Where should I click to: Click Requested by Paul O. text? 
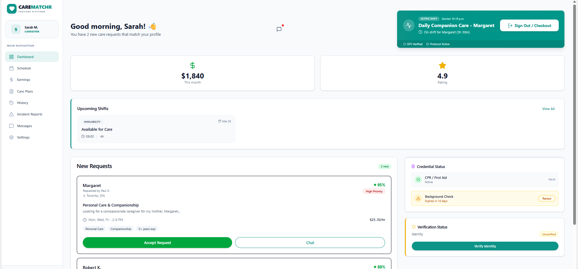pos(96,191)
